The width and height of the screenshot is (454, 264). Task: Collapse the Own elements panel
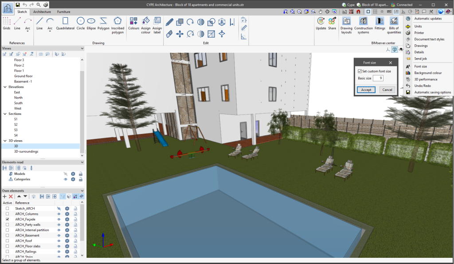[82, 191]
